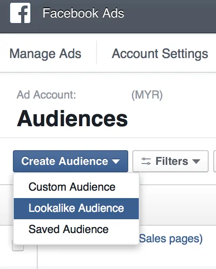Click the Audiences page heading
Viewport: 216px width, 269px height.
point(73,118)
